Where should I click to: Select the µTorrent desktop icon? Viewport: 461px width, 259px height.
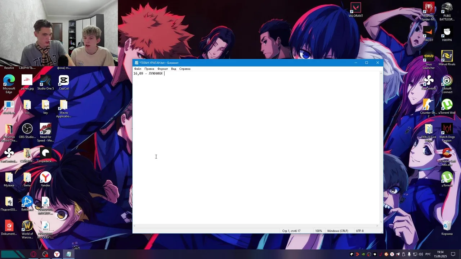pyautogui.click(x=447, y=179)
